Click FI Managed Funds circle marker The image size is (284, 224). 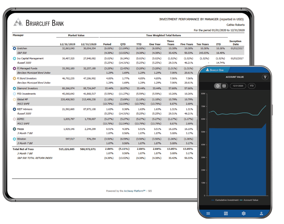tap(15, 68)
